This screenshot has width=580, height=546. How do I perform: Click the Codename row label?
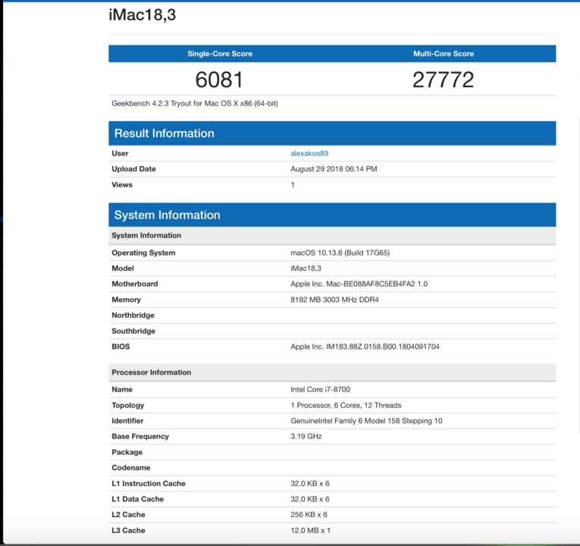pyautogui.click(x=131, y=468)
